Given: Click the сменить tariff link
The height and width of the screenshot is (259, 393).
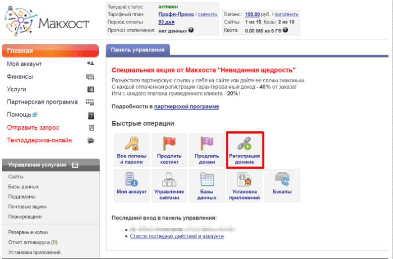Looking at the screenshot, I should [x=207, y=14].
